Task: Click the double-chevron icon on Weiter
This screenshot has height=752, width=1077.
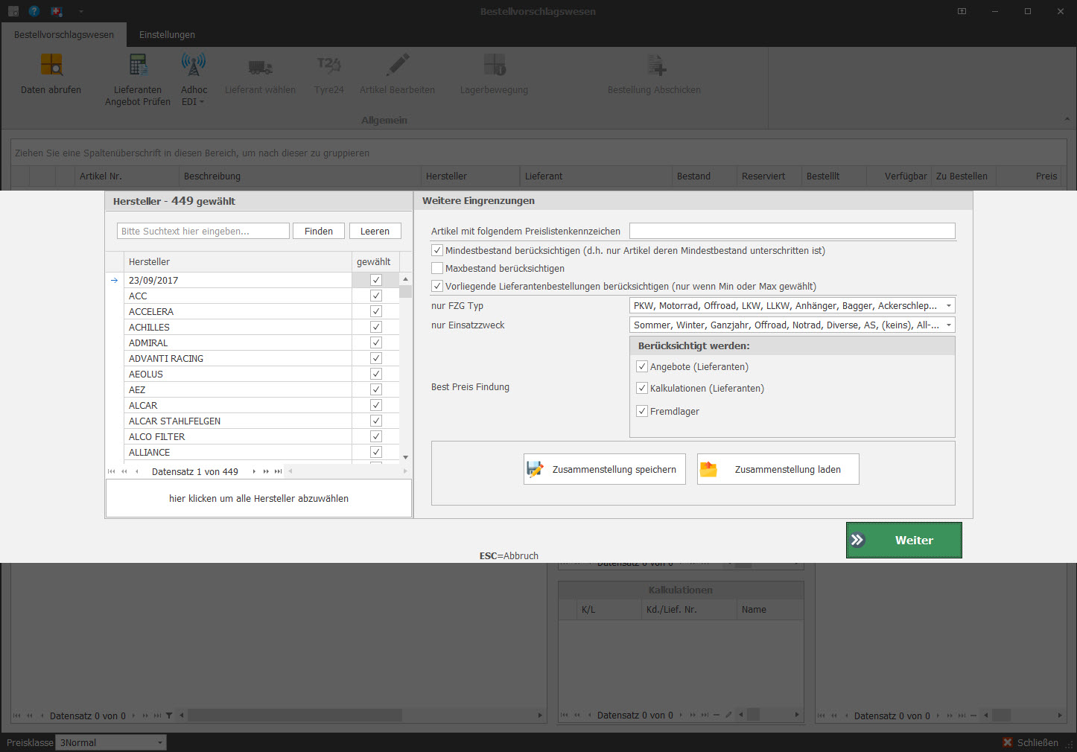Action: point(857,540)
